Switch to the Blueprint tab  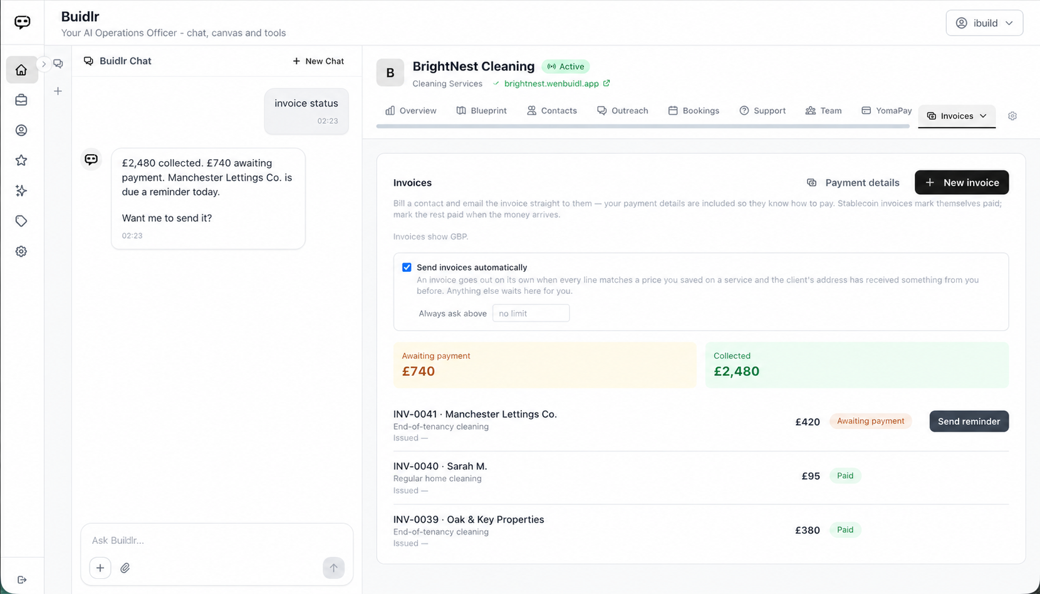(482, 111)
